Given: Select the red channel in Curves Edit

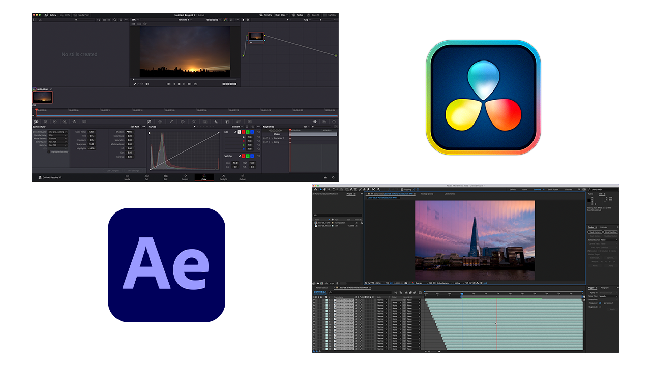Looking at the screenshot, I should point(243,132).
